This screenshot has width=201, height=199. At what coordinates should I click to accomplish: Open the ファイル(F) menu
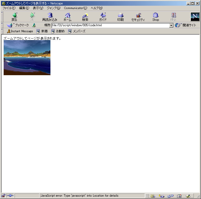coord(9,8)
